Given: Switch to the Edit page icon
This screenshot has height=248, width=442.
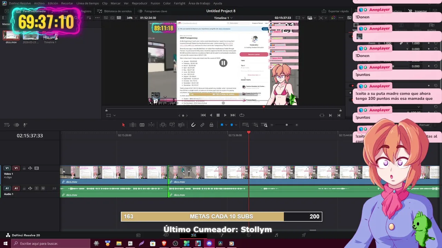Looking at the screenshot, I should (x=193, y=235).
